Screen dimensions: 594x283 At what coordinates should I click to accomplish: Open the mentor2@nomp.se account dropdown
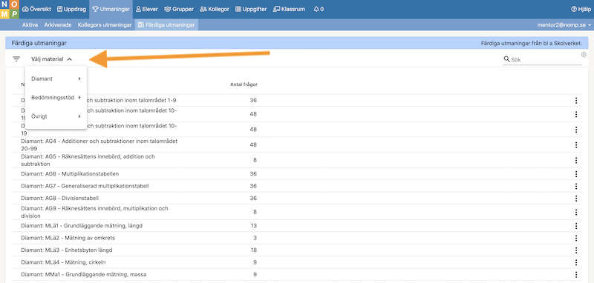(564, 25)
